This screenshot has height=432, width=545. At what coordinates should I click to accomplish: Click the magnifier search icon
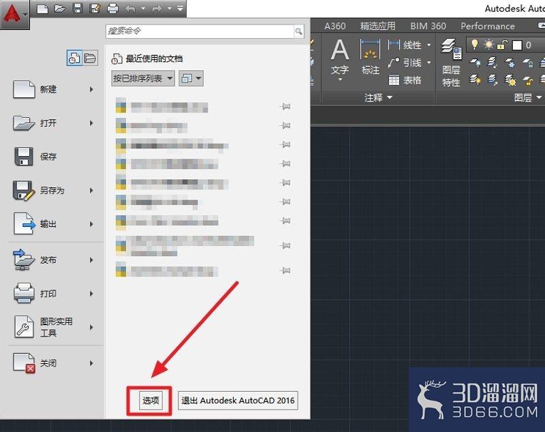(298, 31)
